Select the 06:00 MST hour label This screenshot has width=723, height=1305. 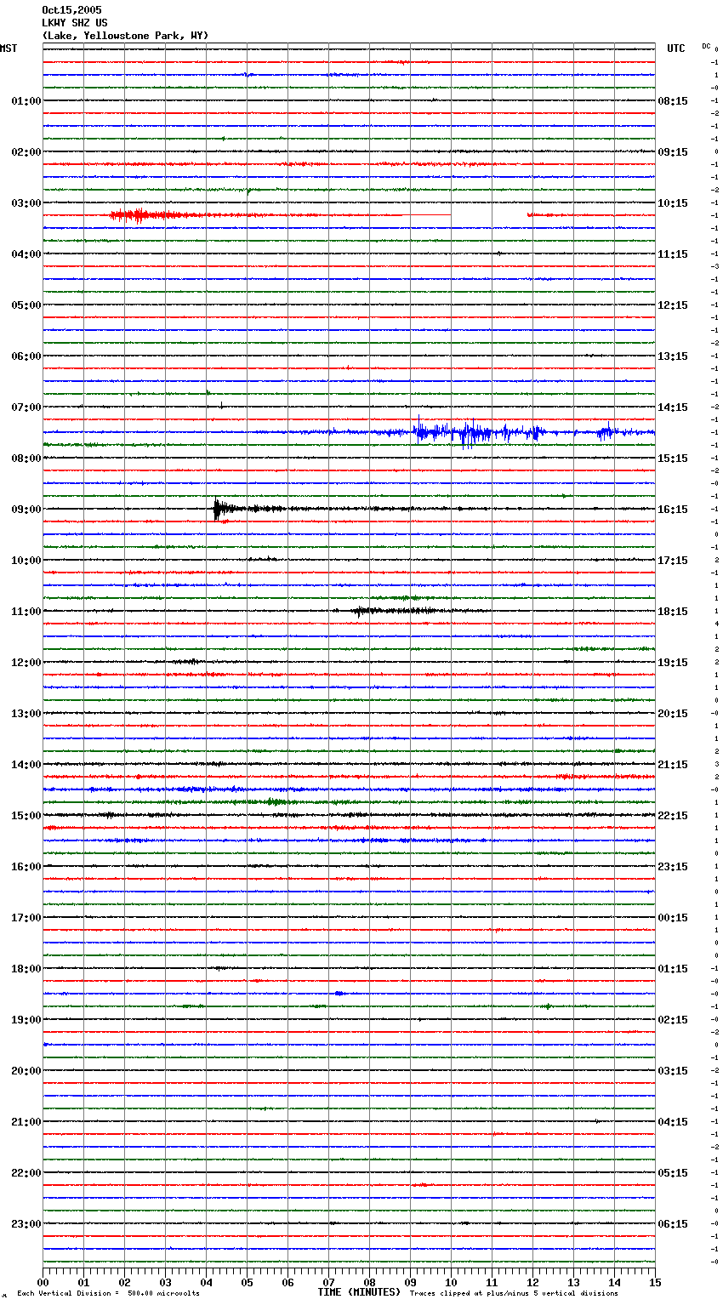26,356
